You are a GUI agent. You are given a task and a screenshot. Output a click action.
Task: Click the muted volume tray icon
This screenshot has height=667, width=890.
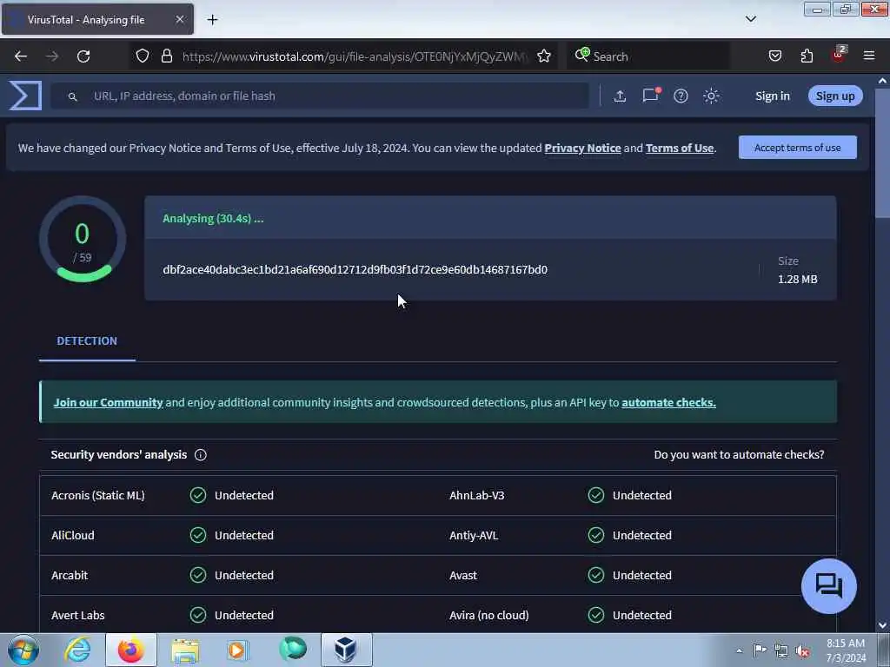click(802, 650)
